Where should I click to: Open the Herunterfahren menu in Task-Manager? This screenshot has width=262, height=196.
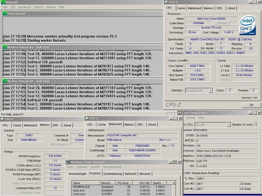coord(112,167)
